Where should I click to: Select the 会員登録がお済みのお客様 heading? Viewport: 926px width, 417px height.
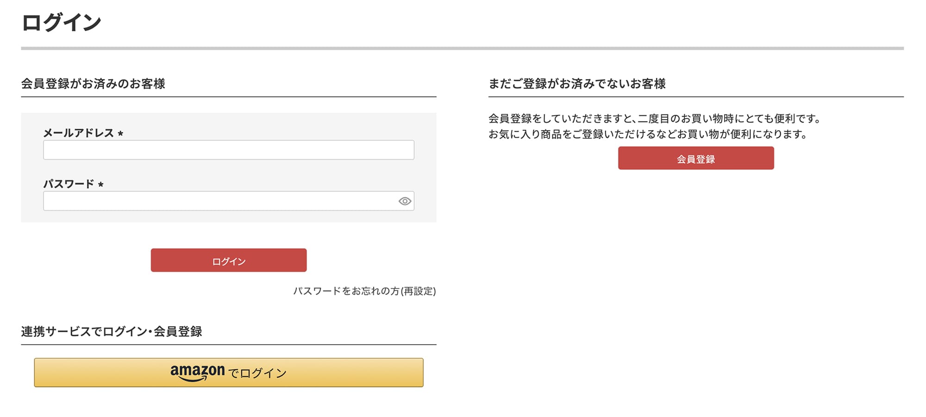click(93, 84)
